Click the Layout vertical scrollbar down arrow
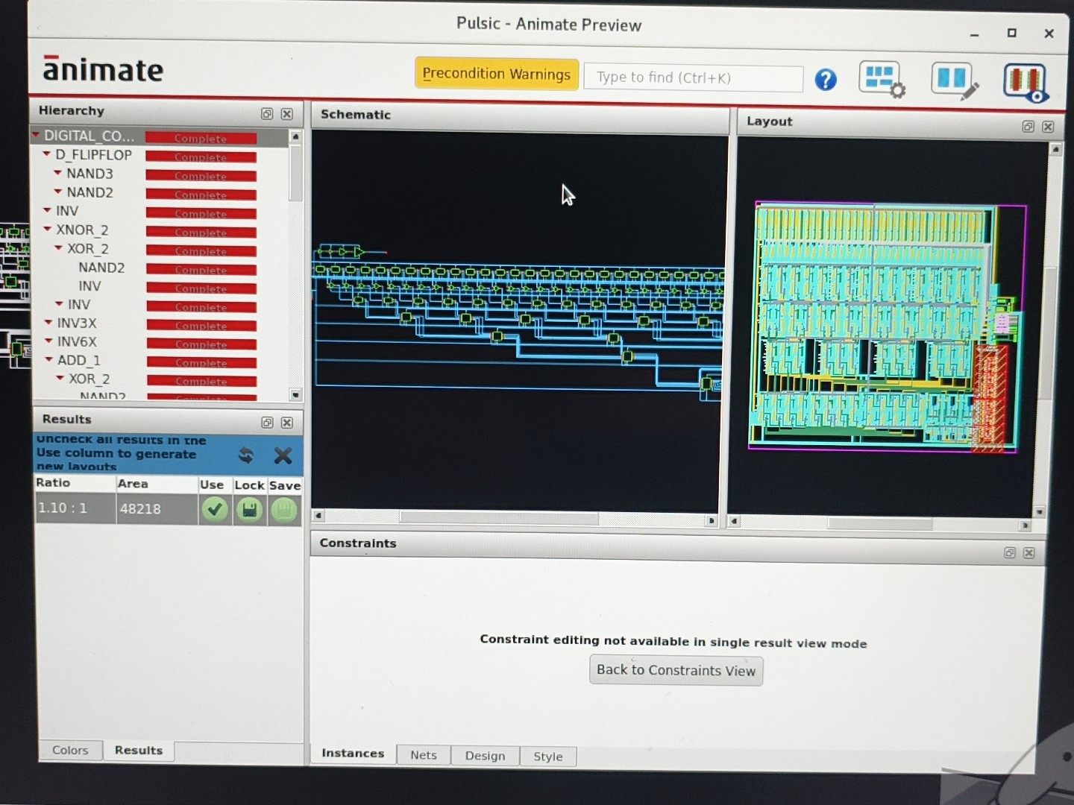1074x805 pixels. coord(1040,512)
